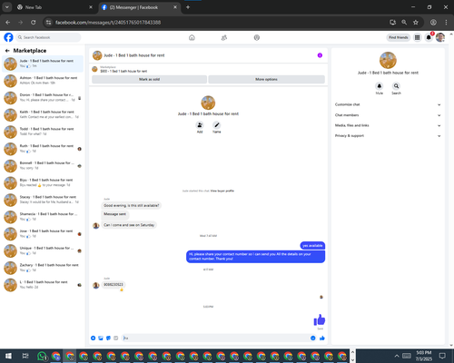Open Keith's conversation in the list
The height and width of the screenshot is (363, 454).
pos(43,114)
